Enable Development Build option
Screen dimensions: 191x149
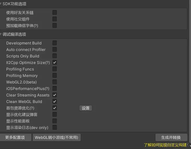tap(54, 43)
